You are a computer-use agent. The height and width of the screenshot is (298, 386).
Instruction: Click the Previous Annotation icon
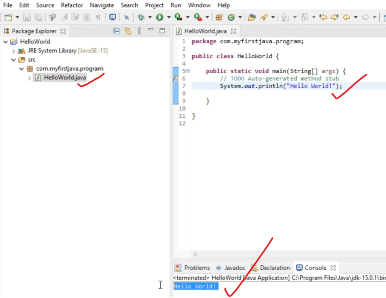pyautogui.click(x=305, y=17)
